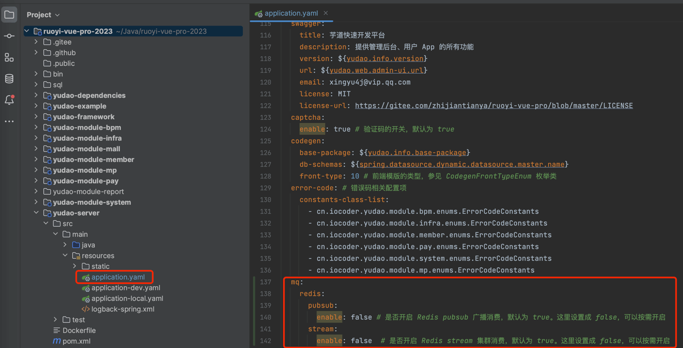This screenshot has height=348, width=683.
Task: Open the Database tool window icon
Action: 9,79
